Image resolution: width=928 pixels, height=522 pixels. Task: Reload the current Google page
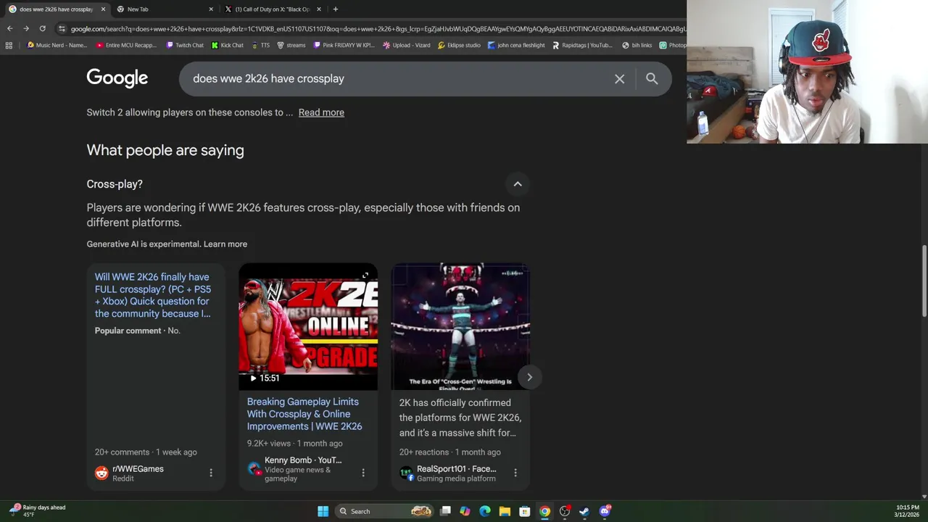tap(43, 28)
